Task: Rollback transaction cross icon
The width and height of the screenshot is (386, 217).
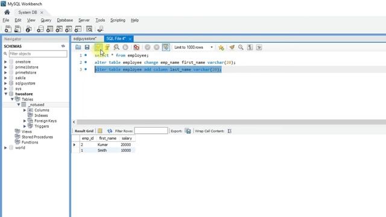Action: pyautogui.click(x=157, y=47)
